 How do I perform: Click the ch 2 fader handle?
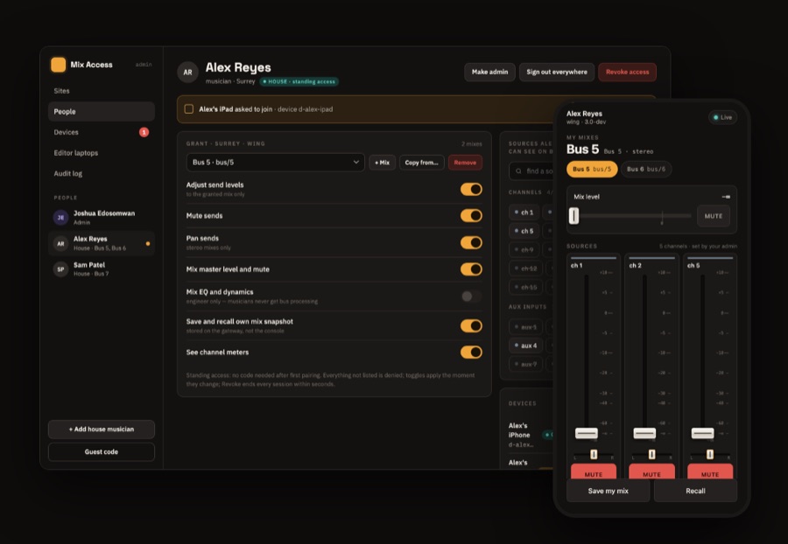click(x=644, y=433)
